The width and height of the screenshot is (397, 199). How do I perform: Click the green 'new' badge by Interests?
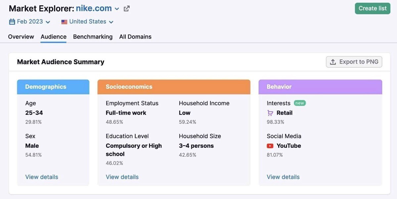[299, 103]
